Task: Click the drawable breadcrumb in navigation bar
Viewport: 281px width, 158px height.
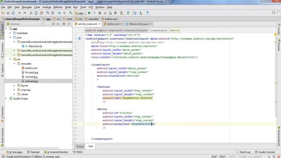Action: pos(92,19)
